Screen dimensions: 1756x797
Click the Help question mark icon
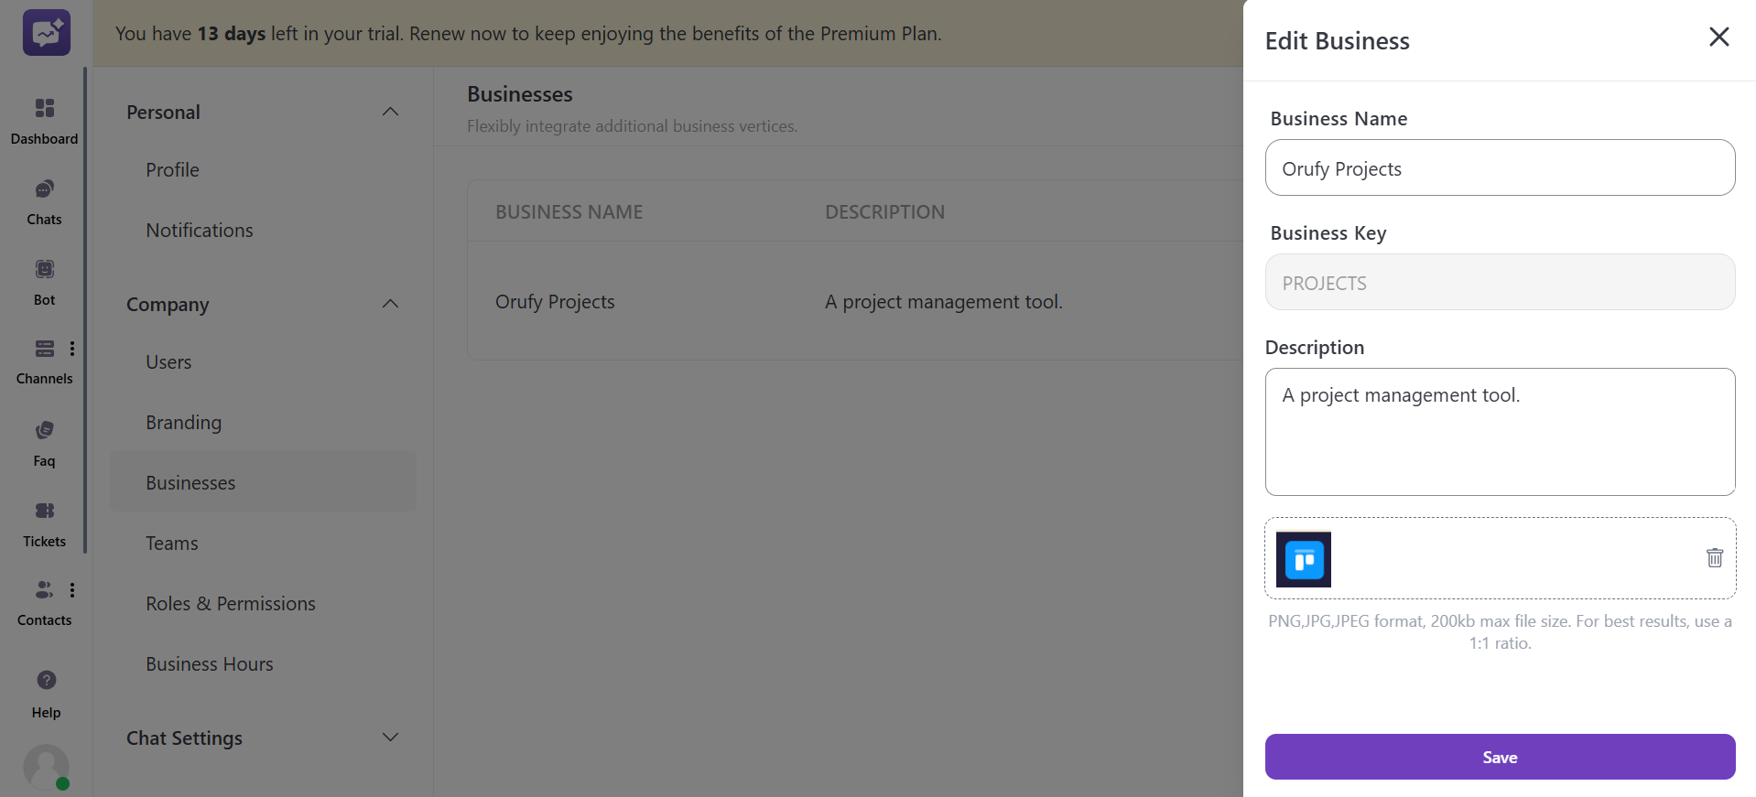click(46, 680)
